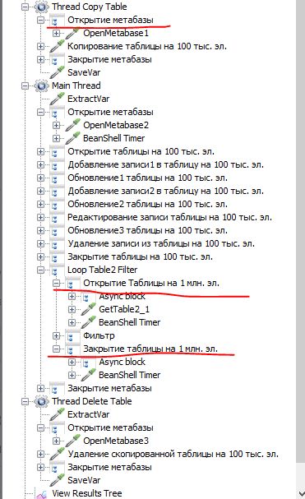Select Обновление2 таблицы на 100 тыс. эл. label
The width and height of the screenshot is (305, 499).
pyautogui.click(x=147, y=204)
